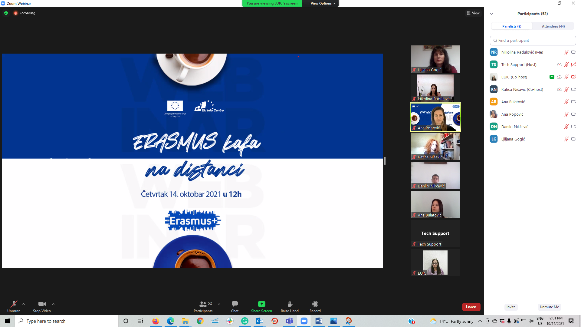Open File Explorer from the taskbar
Image resolution: width=581 pixels, height=327 pixels.
coord(185,321)
